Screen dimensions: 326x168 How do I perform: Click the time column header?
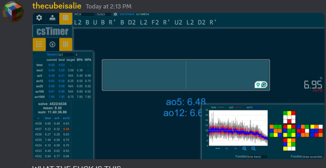(x=48, y=118)
